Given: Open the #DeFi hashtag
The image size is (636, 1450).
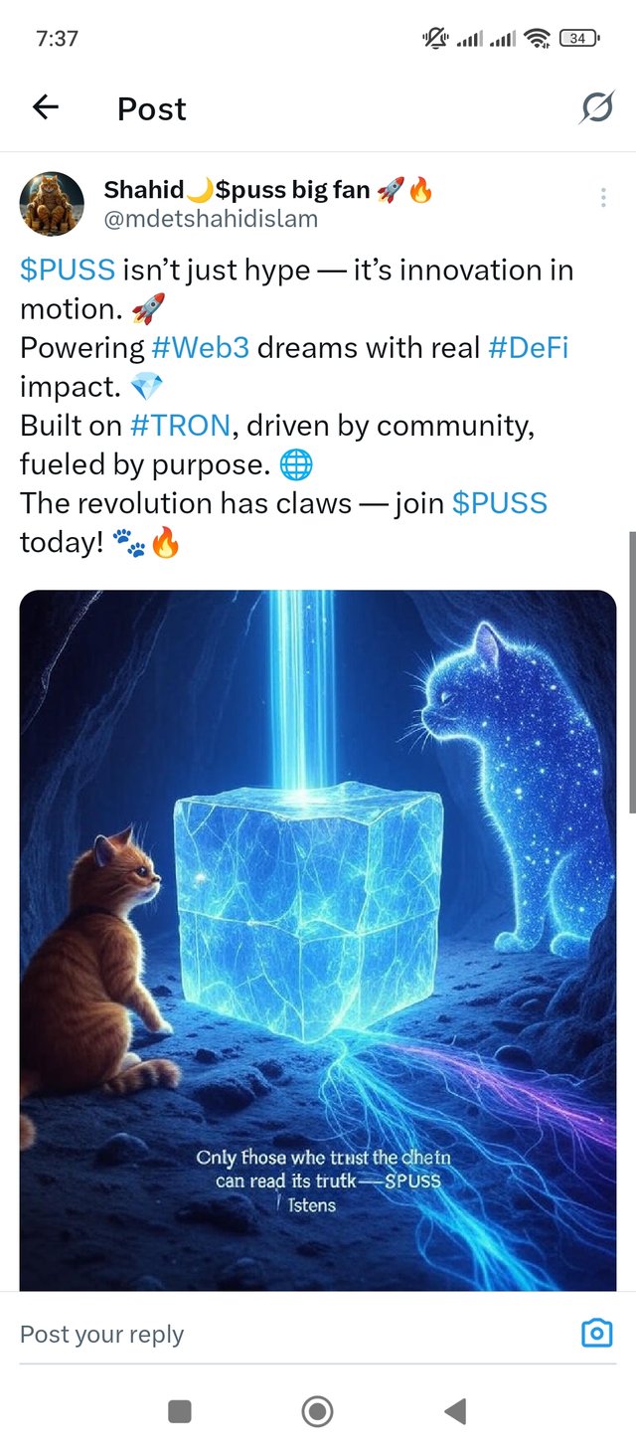Looking at the screenshot, I should click(x=528, y=347).
